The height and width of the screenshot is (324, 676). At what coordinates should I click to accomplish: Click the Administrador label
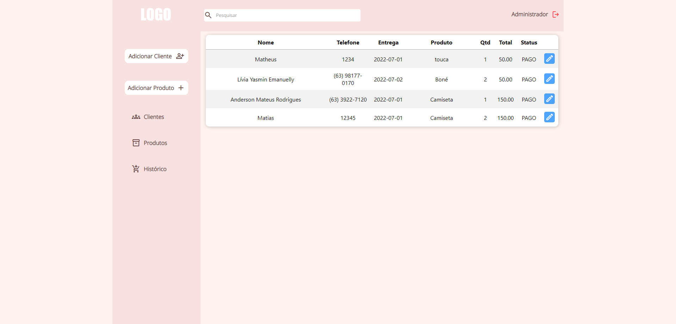click(529, 14)
